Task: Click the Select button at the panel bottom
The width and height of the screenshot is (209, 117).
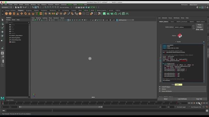Action: (x=166, y=99)
